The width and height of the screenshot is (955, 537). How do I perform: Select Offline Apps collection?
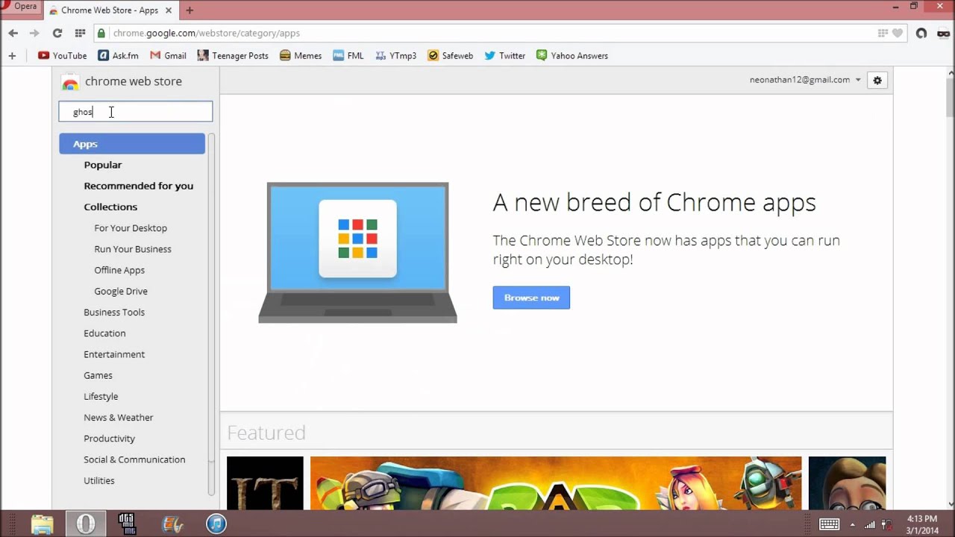point(119,270)
